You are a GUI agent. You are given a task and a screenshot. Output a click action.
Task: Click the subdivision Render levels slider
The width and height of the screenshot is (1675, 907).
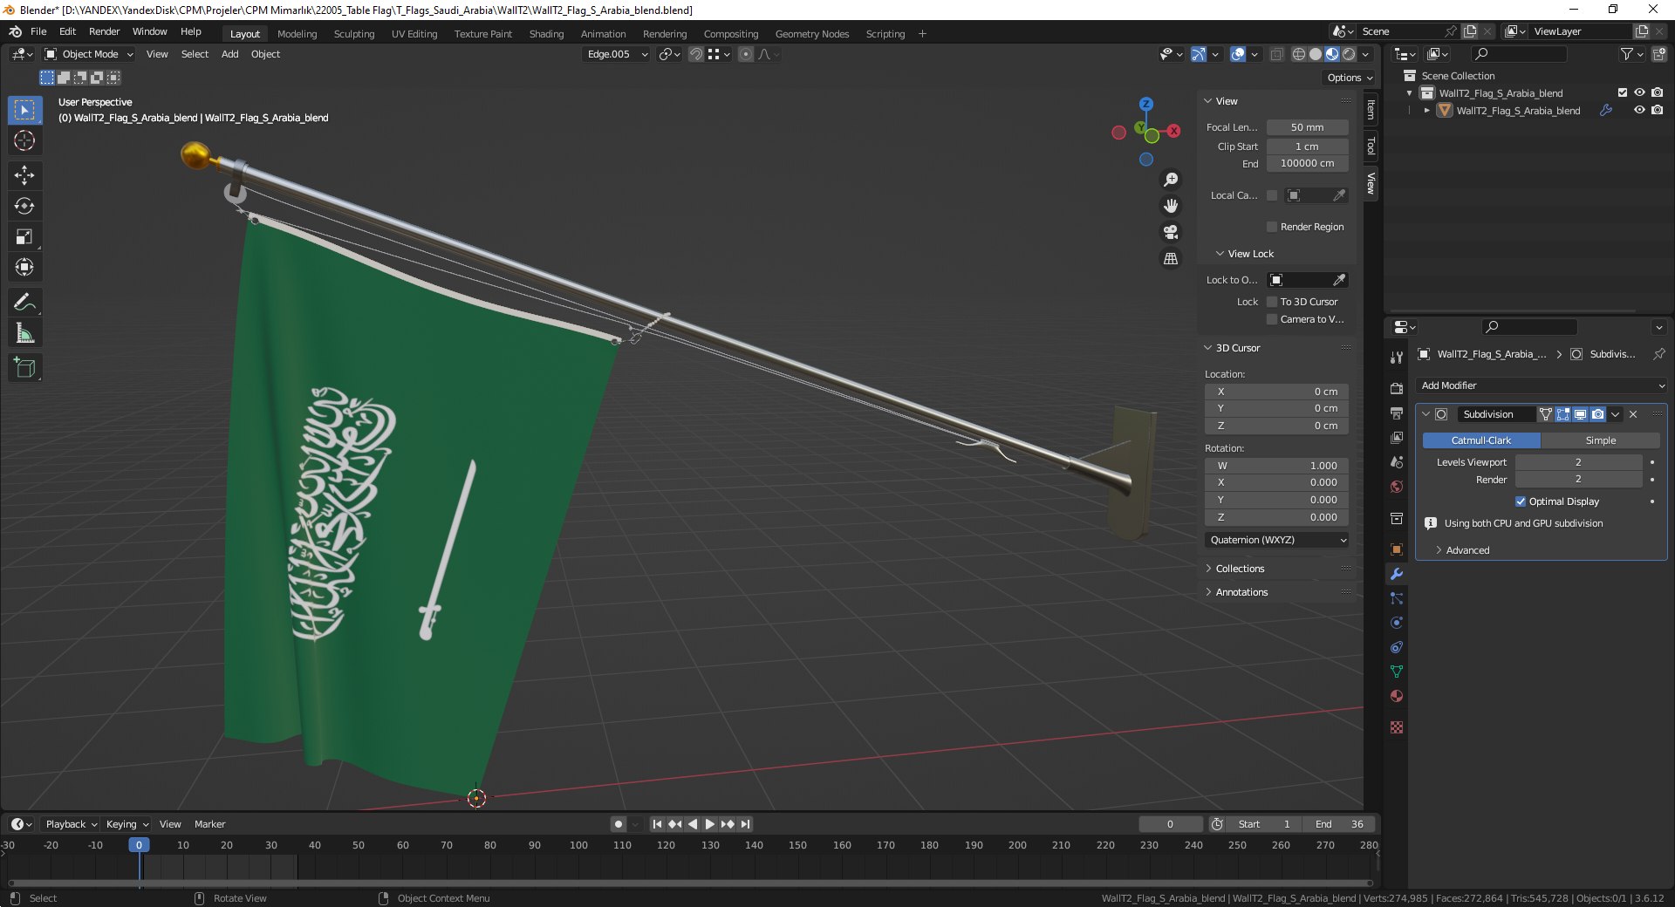tap(1578, 480)
